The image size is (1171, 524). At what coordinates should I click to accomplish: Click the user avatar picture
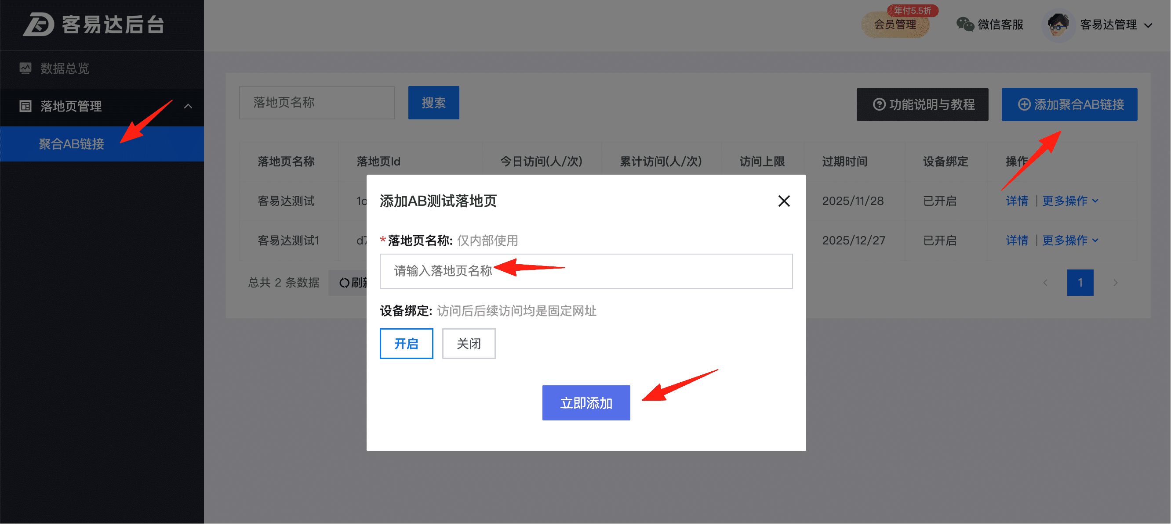point(1058,25)
